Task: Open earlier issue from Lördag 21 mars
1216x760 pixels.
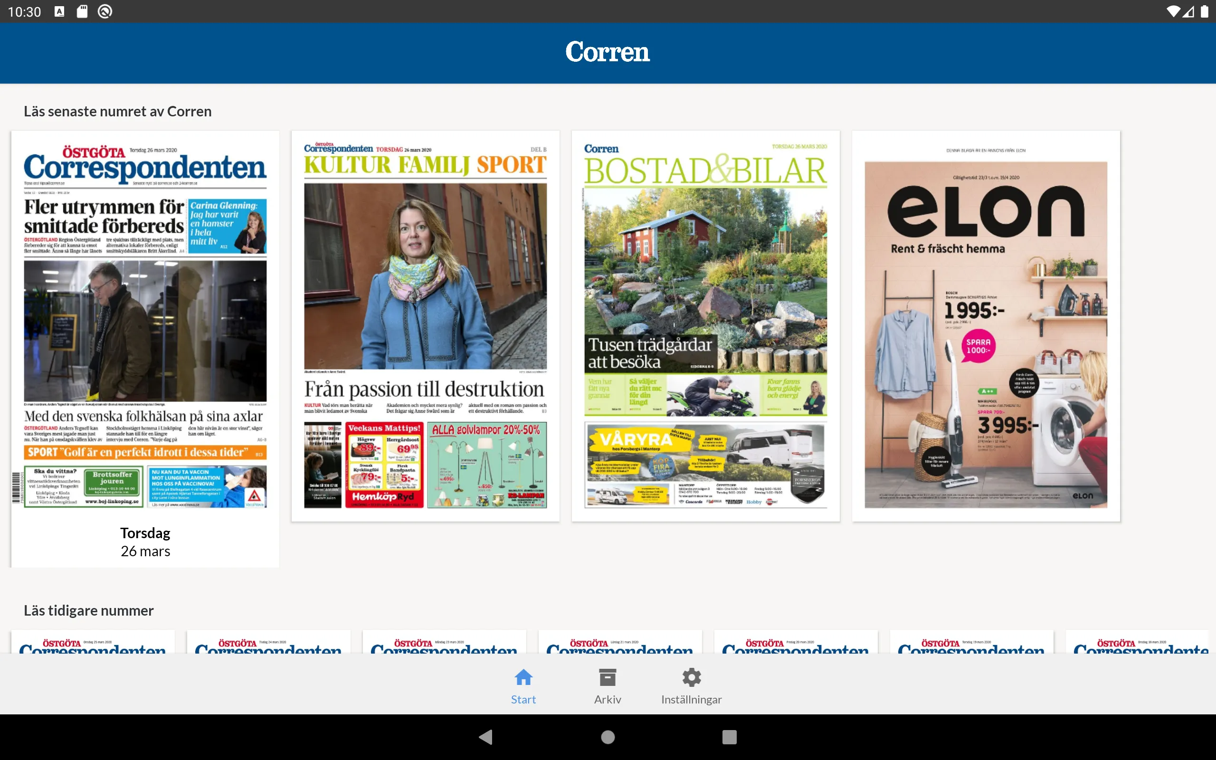Action: coord(620,642)
